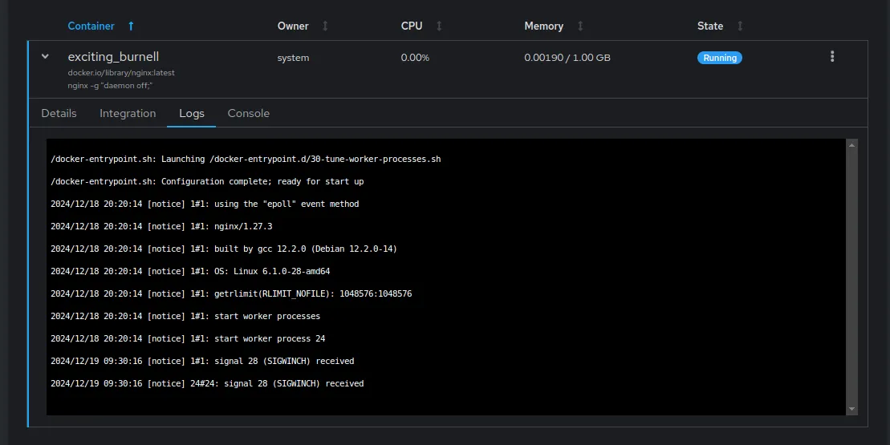Sort by the Memory column header
This screenshot has width=890, height=445.
(x=544, y=26)
